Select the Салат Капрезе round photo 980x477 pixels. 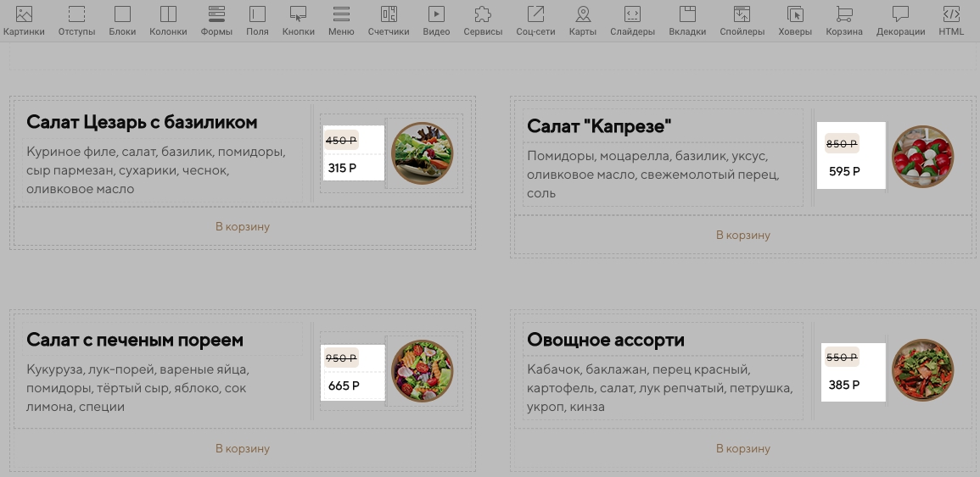point(922,156)
